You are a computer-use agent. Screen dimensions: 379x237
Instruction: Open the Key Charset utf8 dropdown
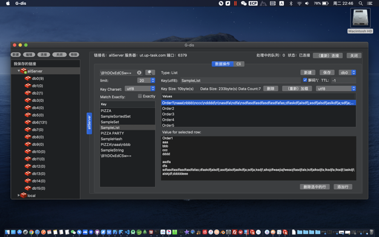[140, 88]
